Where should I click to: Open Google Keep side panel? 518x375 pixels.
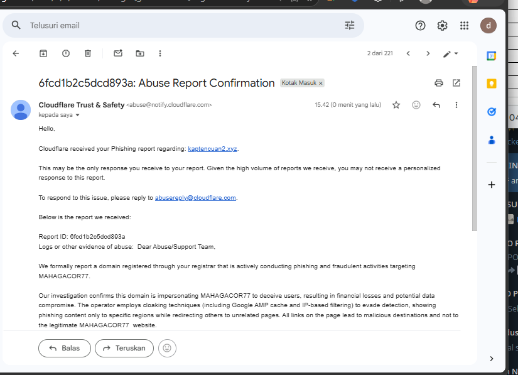pos(492,84)
